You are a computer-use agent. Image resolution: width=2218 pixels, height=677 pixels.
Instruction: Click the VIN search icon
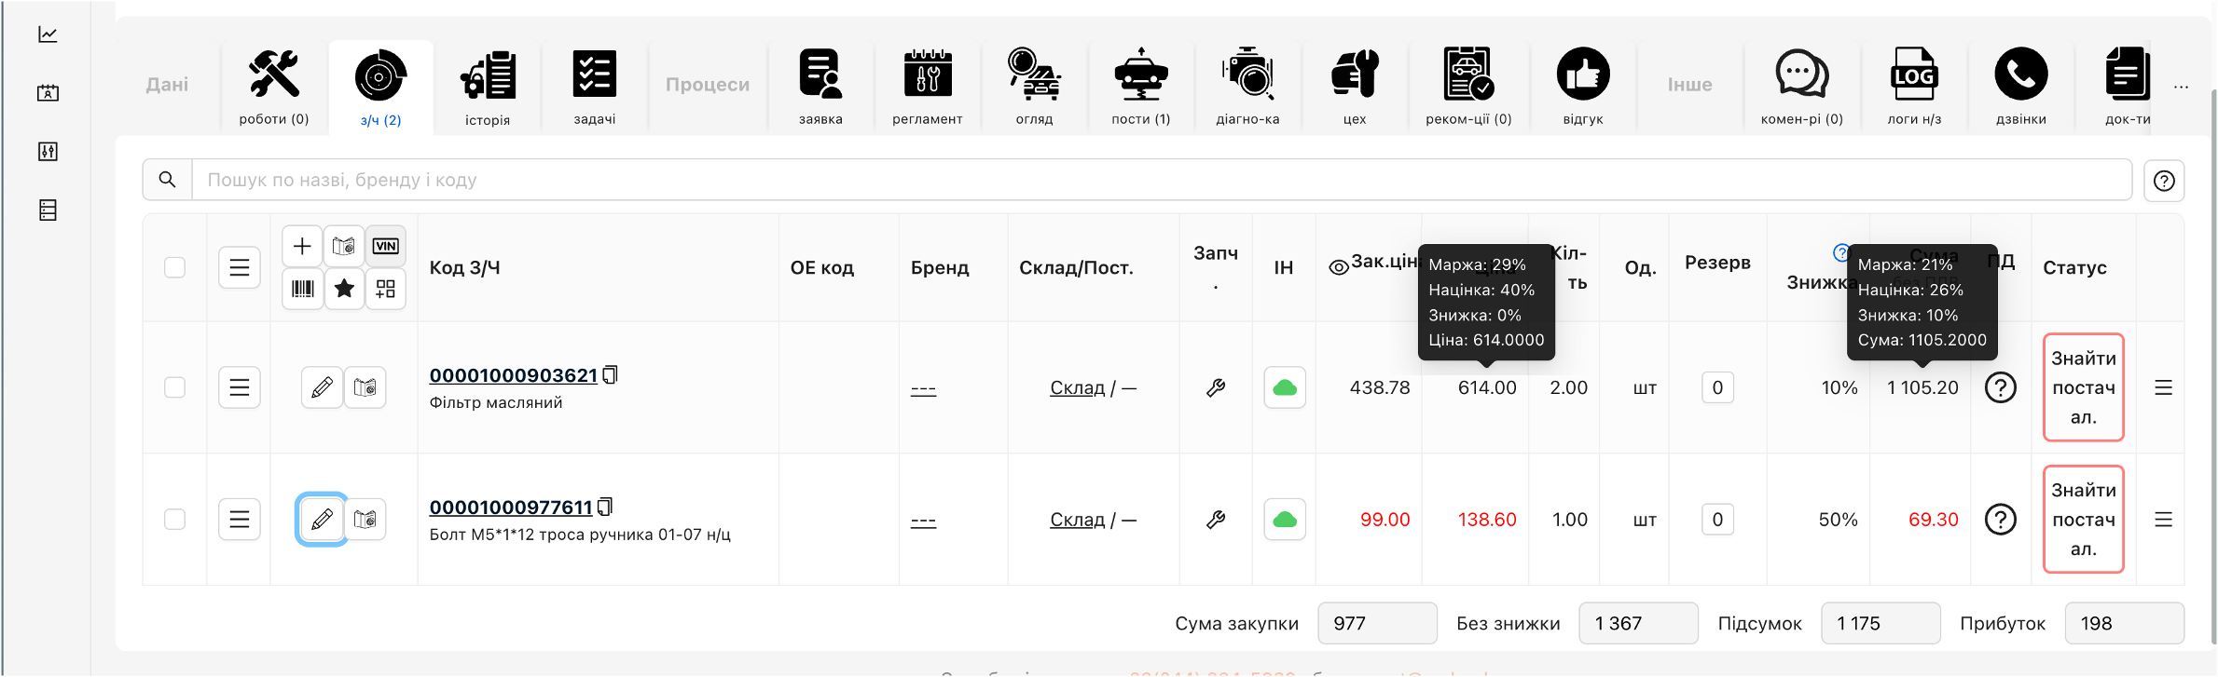385,246
